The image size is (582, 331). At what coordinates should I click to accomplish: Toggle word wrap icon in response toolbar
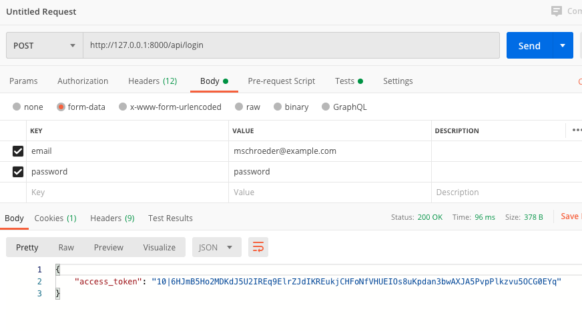pyautogui.click(x=258, y=247)
